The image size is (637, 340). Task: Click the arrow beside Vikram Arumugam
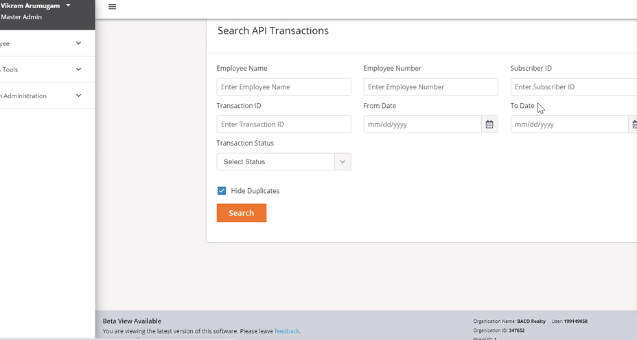pos(68,5)
